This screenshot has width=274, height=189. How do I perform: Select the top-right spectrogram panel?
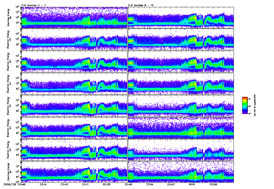point(181,17)
